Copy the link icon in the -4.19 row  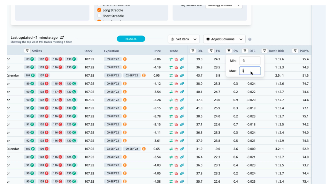click(x=182, y=67)
